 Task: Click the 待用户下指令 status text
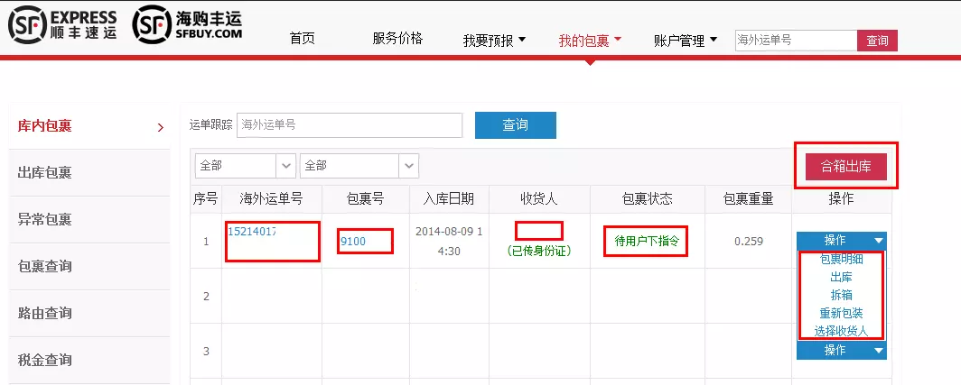click(x=647, y=241)
